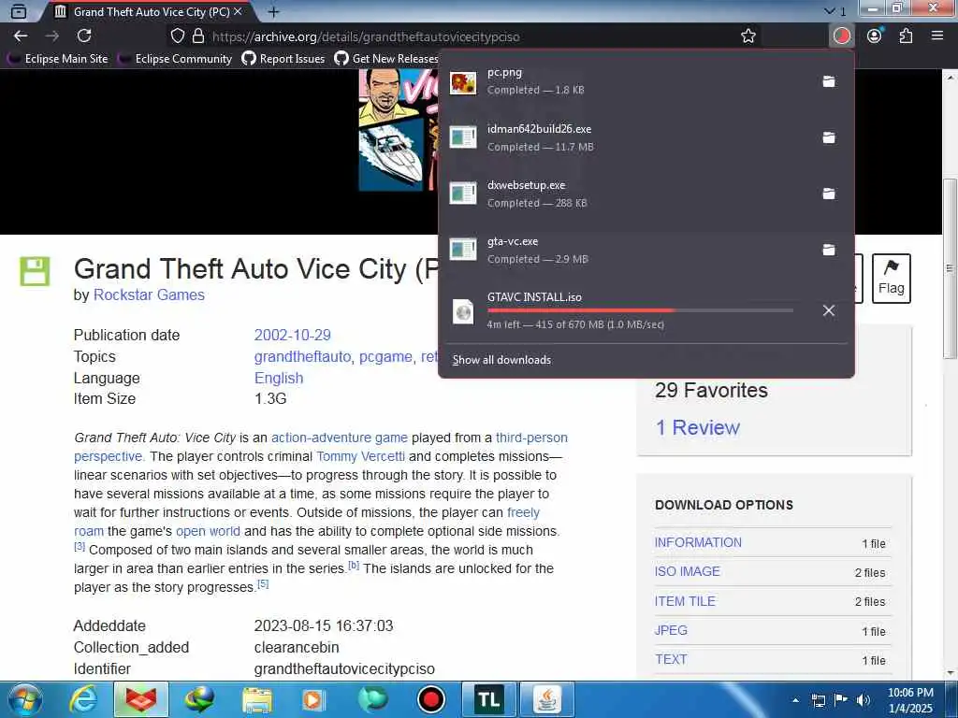Viewport: 958px width, 718px height.
Task: Open the Java taskbar application
Action: point(547,699)
